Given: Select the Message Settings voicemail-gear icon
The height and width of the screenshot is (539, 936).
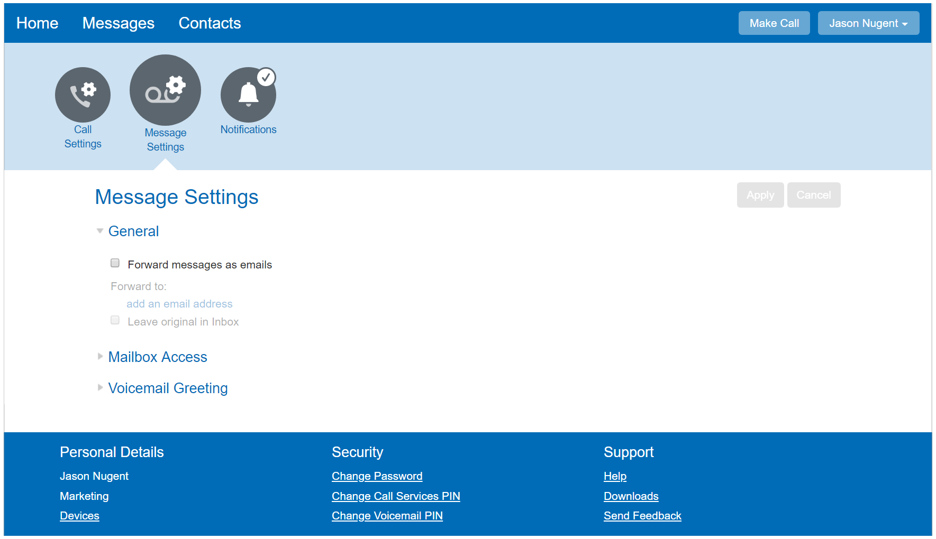Looking at the screenshot, I should (x=165, y=90).
